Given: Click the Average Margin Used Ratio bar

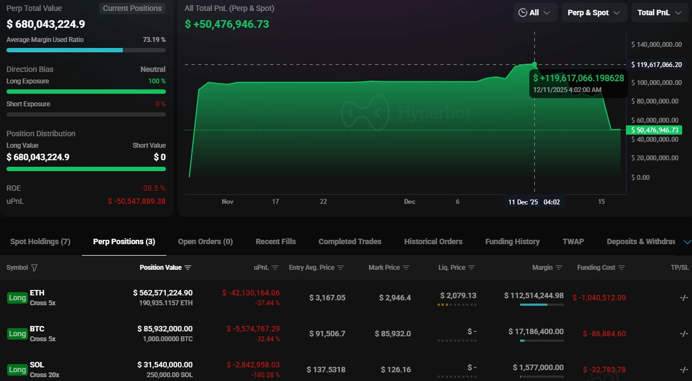Looking at the screenshot, I should point(86,50).
